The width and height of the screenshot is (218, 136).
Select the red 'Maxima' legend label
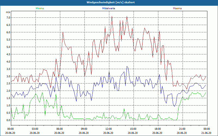177,8
